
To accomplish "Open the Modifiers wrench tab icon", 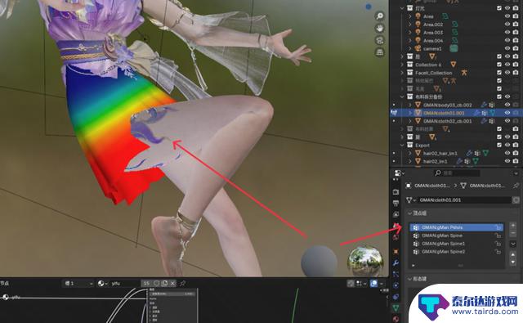I will pos(396,263).
